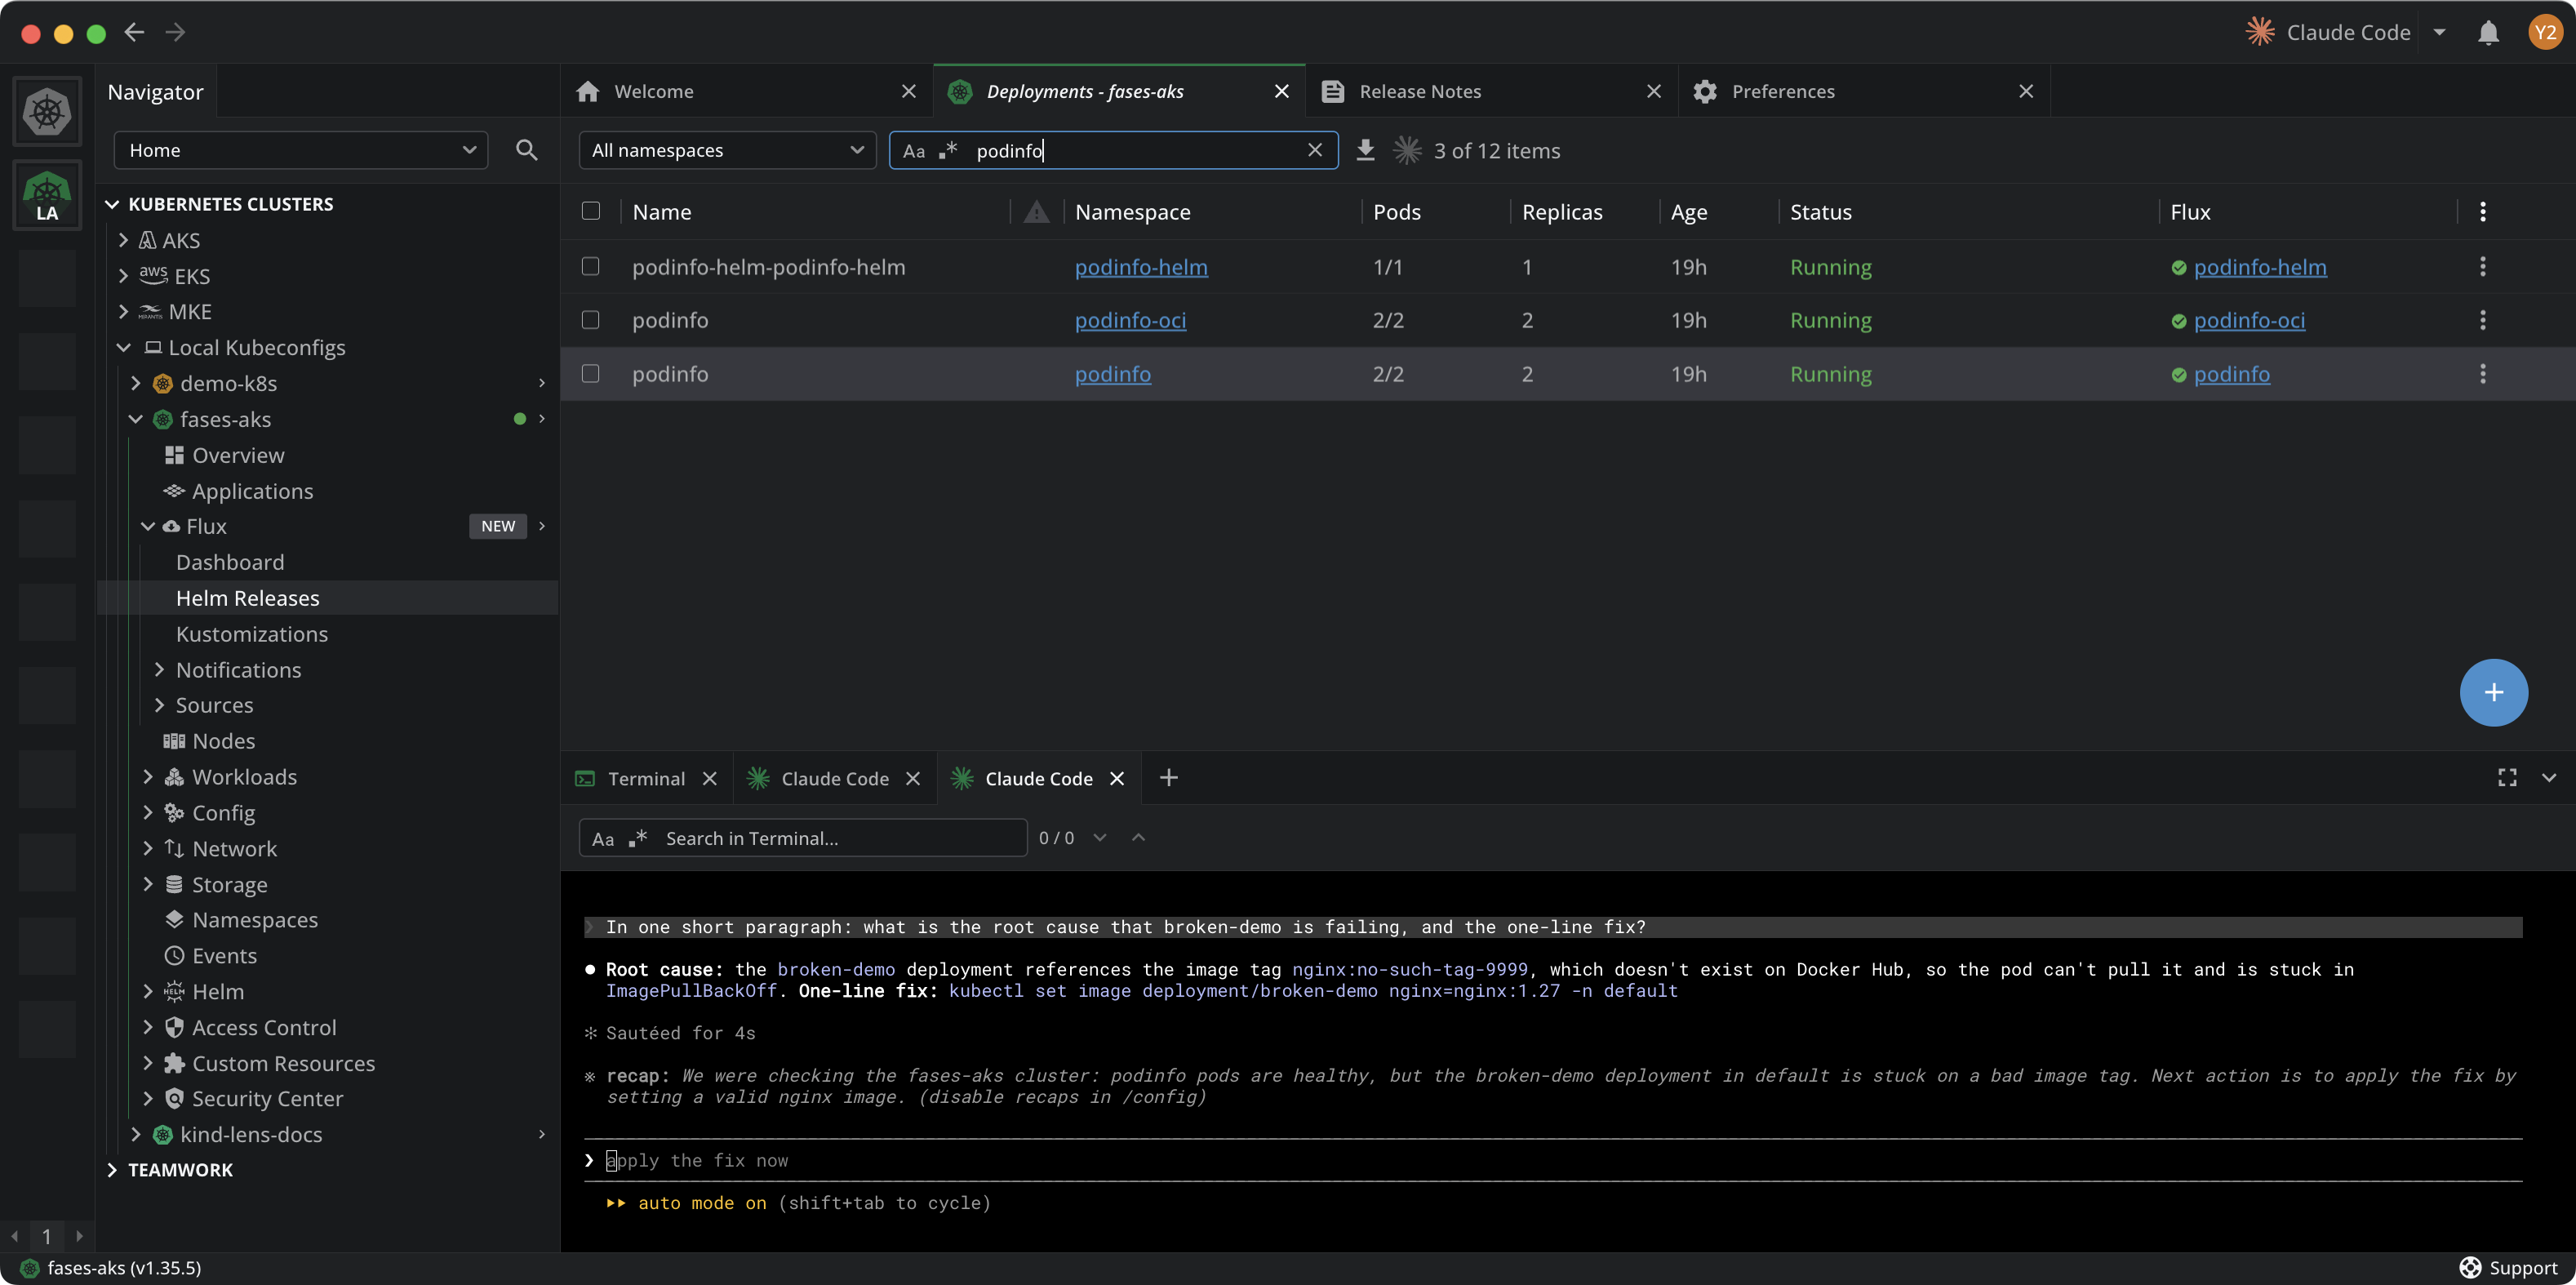Click the Claude spark icon beside item count

pos(1407,150)
